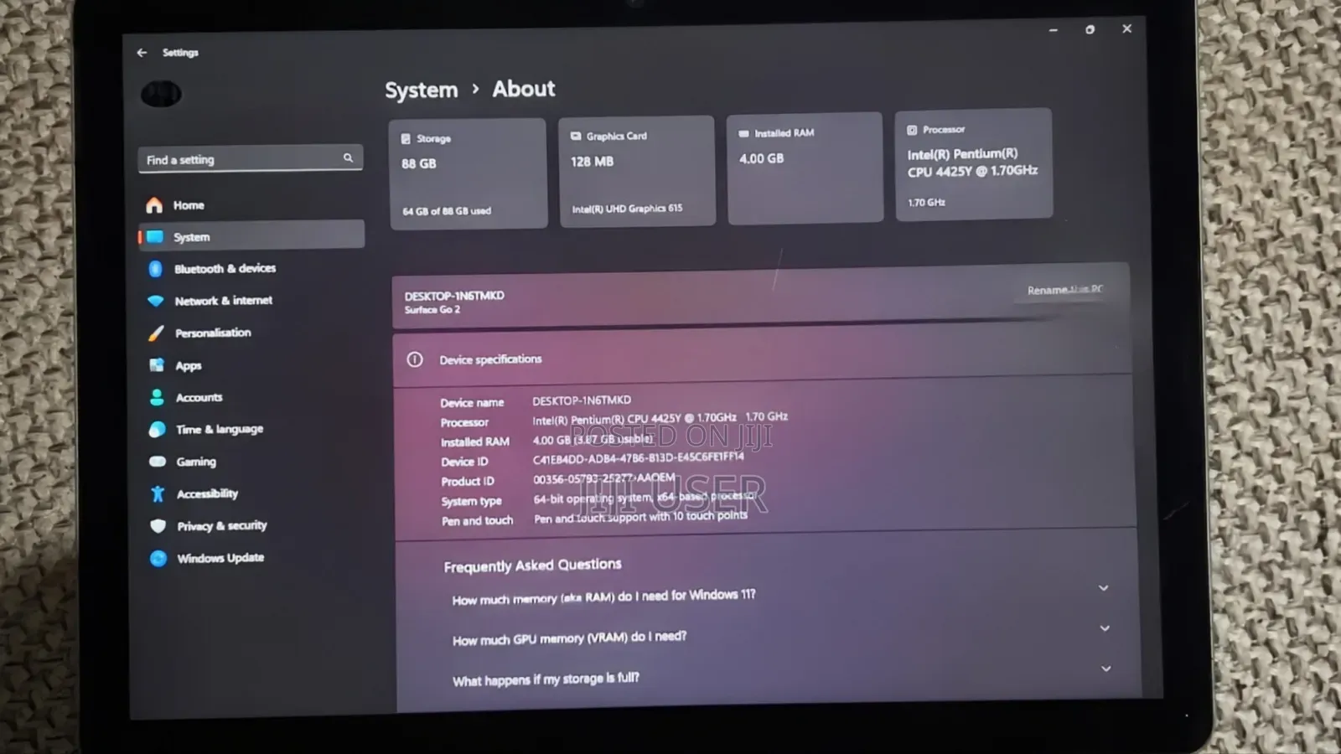Click the Personalisation brush icon
This screenshot has width=1341, height=754.
[156, 333]
